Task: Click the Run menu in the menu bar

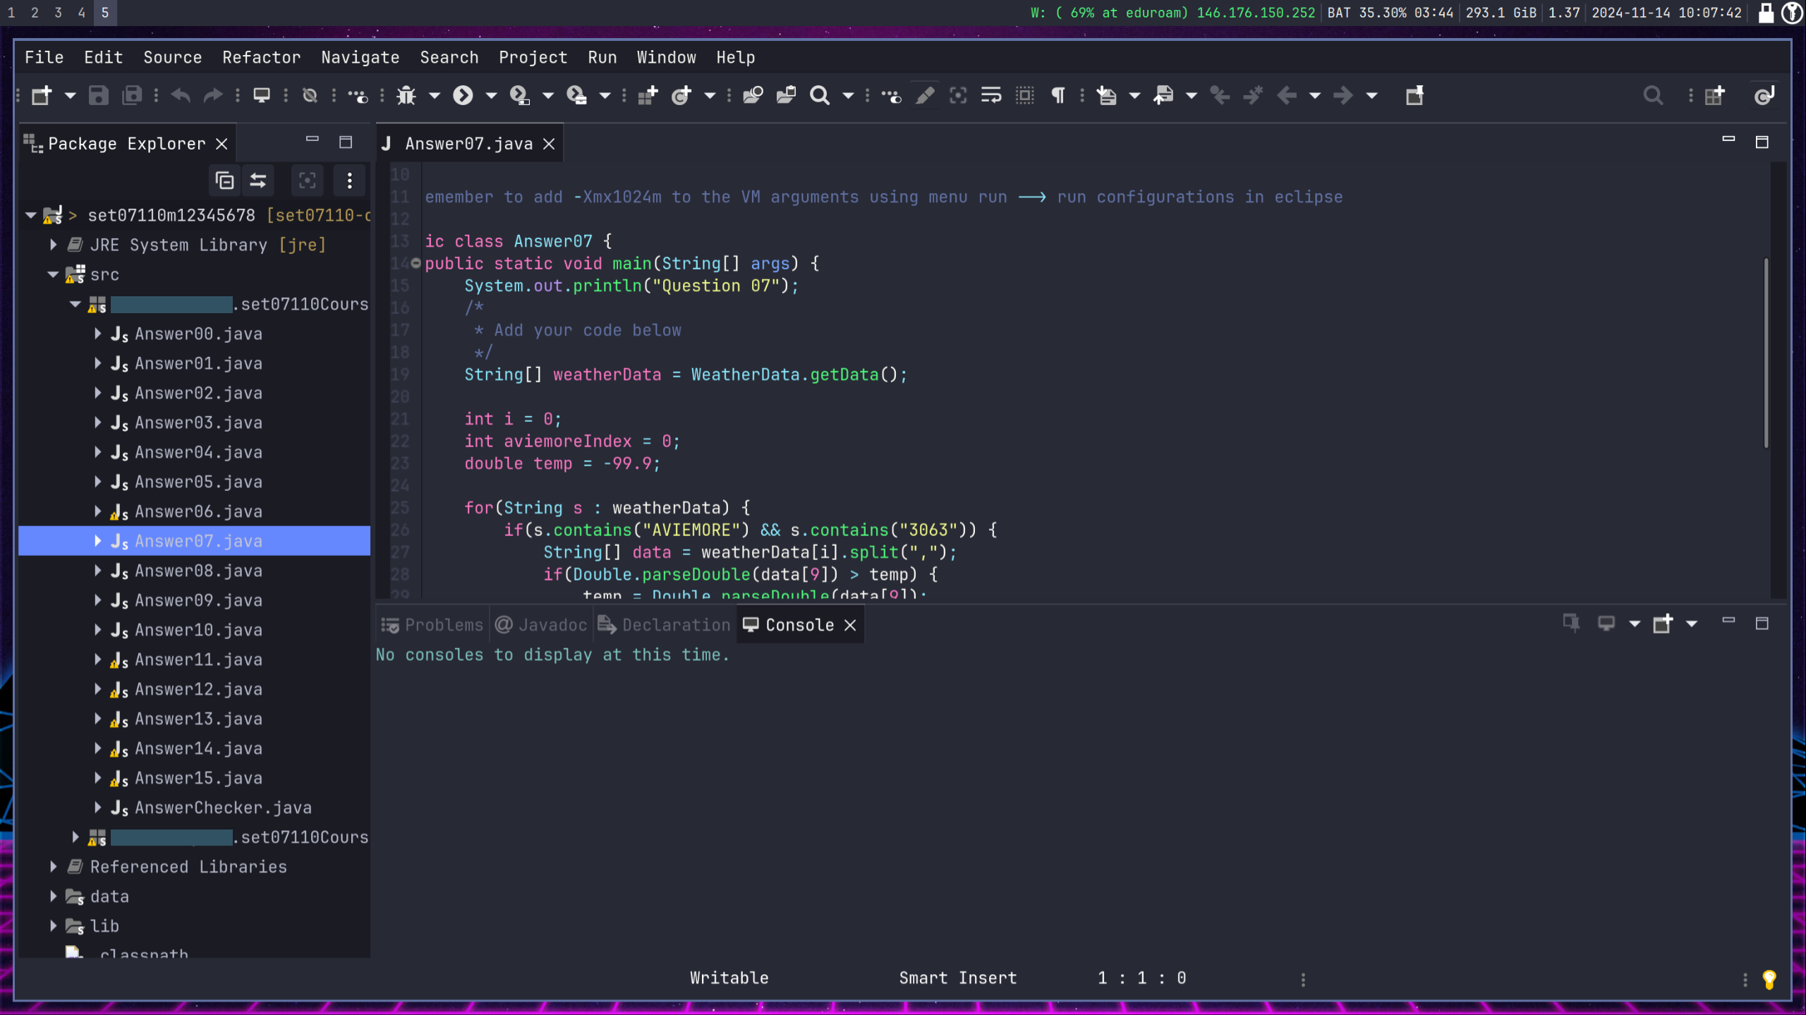Action: 602,56
